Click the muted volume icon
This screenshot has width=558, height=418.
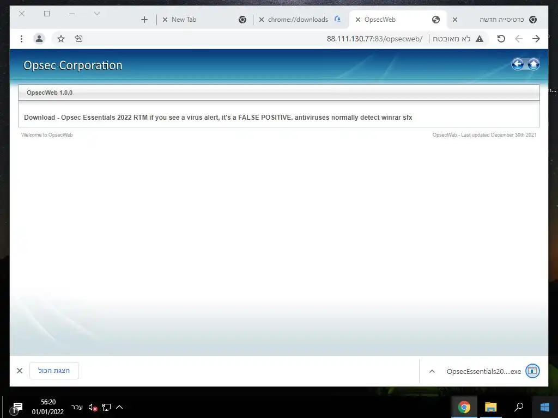(x=93, y=407)
